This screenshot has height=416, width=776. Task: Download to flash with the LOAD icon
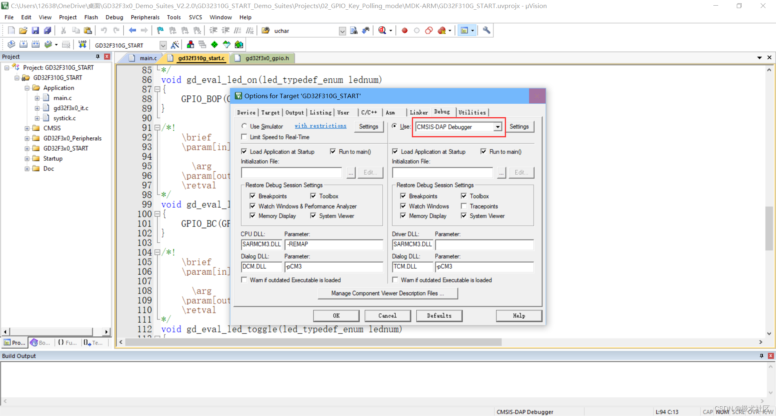pos(82,44)
